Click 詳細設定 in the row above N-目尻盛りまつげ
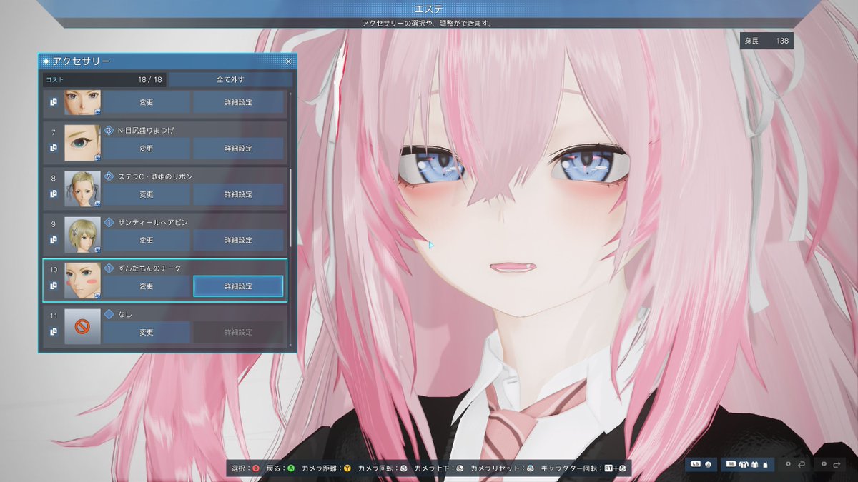 coord(238,102)
